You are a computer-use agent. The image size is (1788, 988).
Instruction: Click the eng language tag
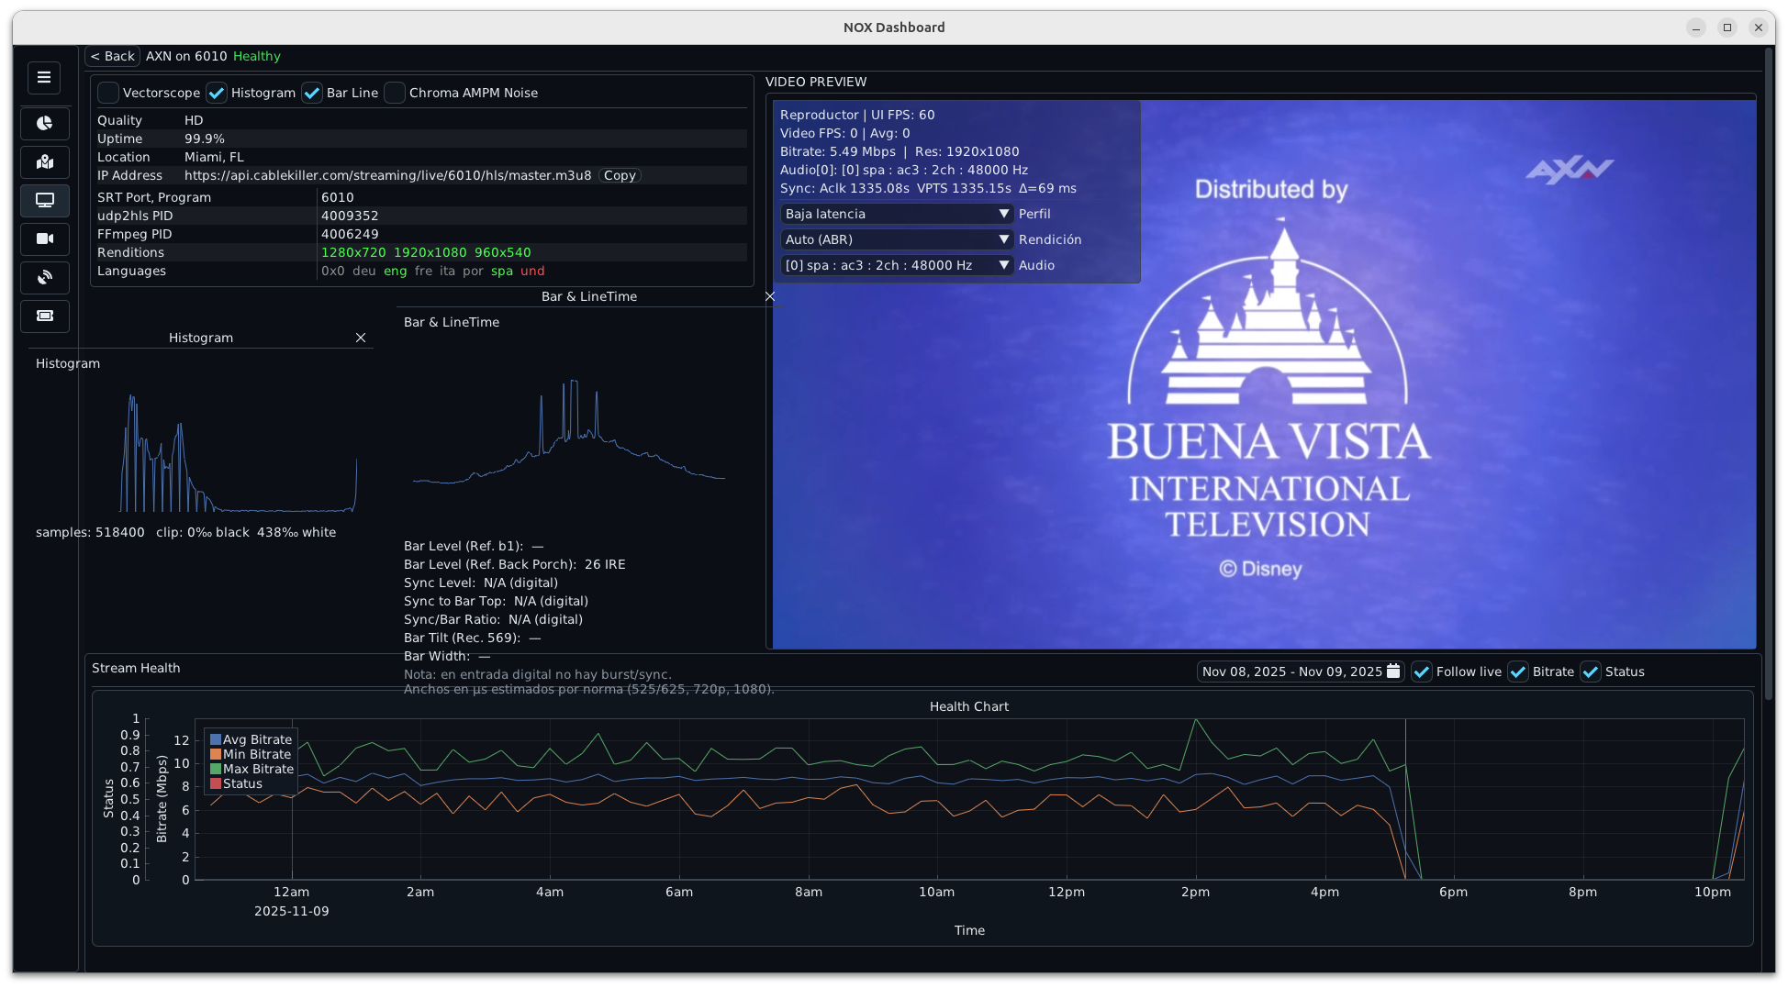pos(396,271)
